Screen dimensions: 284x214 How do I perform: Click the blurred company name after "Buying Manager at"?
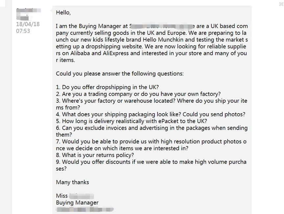(x=161, y=26)
